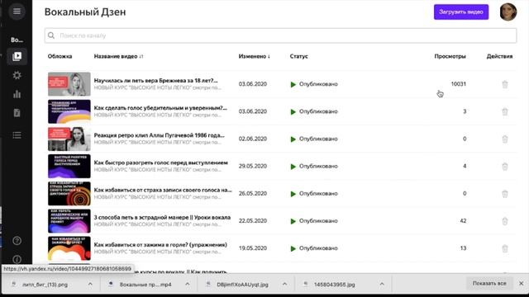529x297 pixels.
Task: Open channel settings gear icon
Action: [x=17, y=75]
